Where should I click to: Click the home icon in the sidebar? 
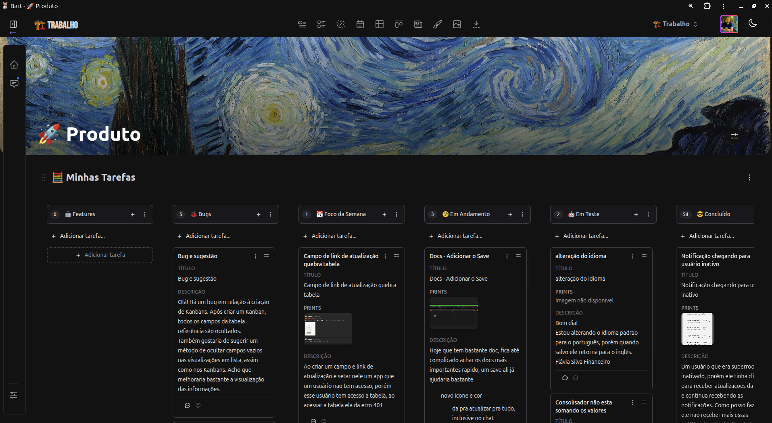(x=14, y=65)
